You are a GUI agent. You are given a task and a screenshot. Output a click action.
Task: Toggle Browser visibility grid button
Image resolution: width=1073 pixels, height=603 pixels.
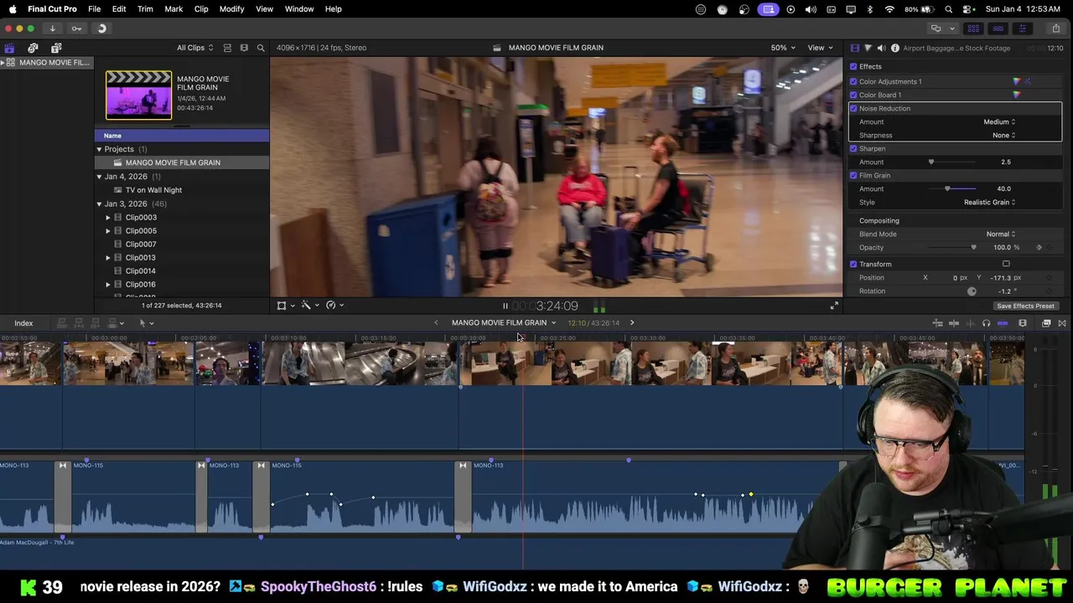coord(973,28)
